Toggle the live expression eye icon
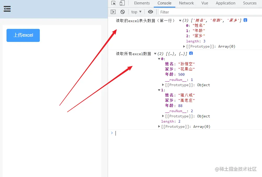Viewport: 262px width, 177px height. click(150, 12)
